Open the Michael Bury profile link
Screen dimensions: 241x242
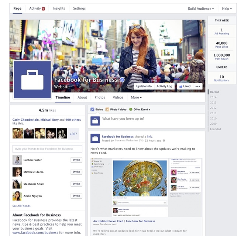click(49, 120)
